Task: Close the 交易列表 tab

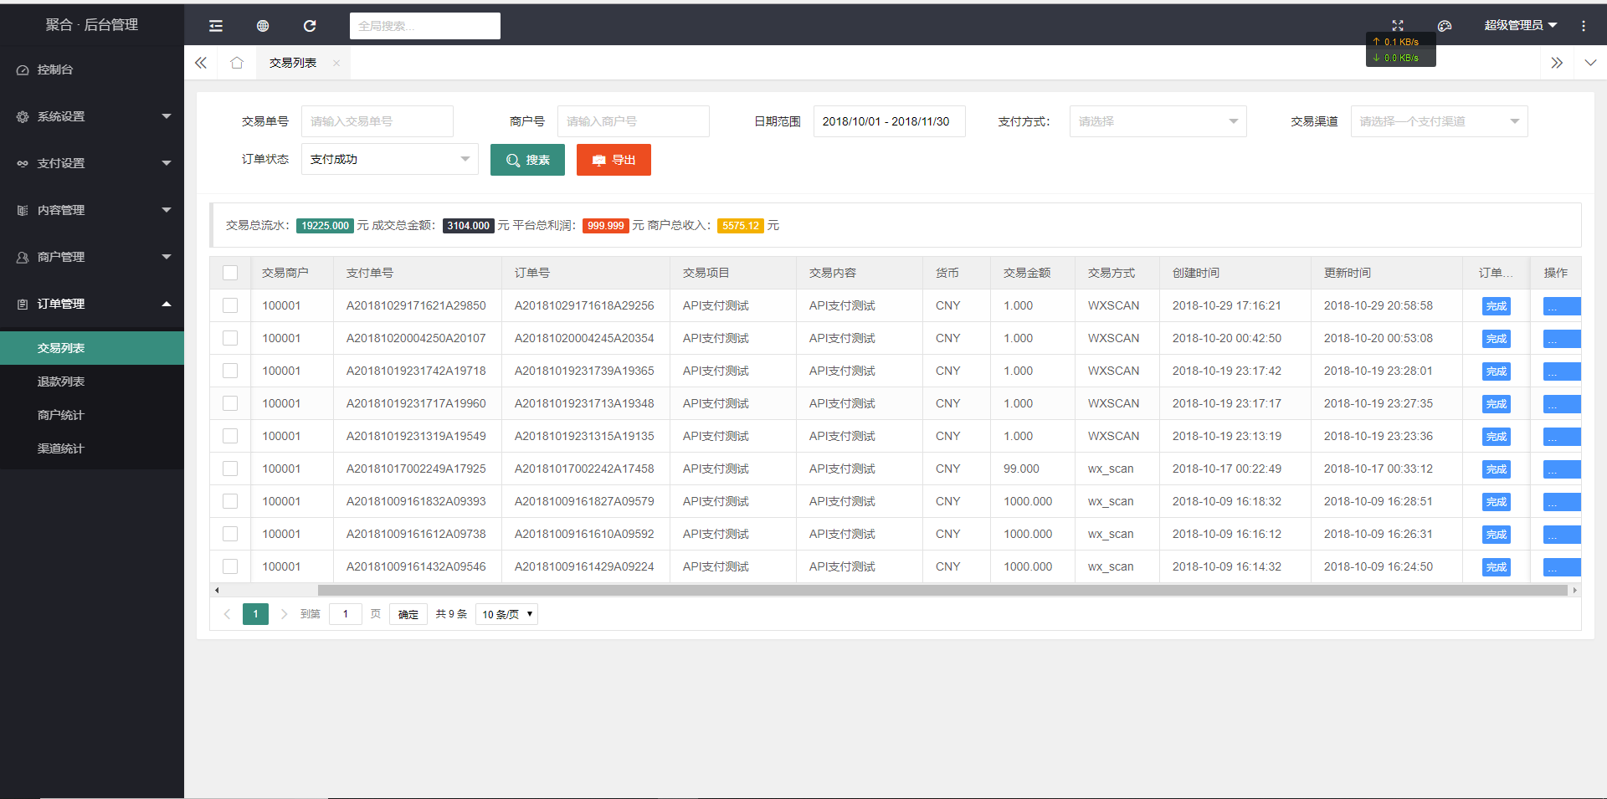Action: (x=336, y=64)
